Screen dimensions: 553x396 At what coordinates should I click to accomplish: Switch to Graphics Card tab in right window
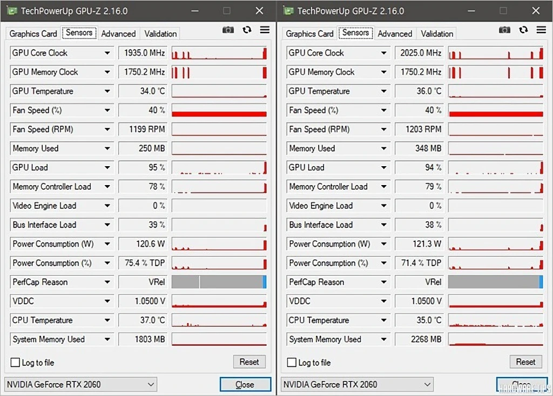click(x=309, y=34)
